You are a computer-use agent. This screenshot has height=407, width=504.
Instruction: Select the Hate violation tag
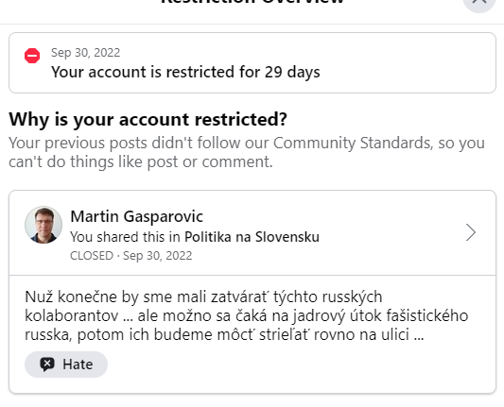66,365
